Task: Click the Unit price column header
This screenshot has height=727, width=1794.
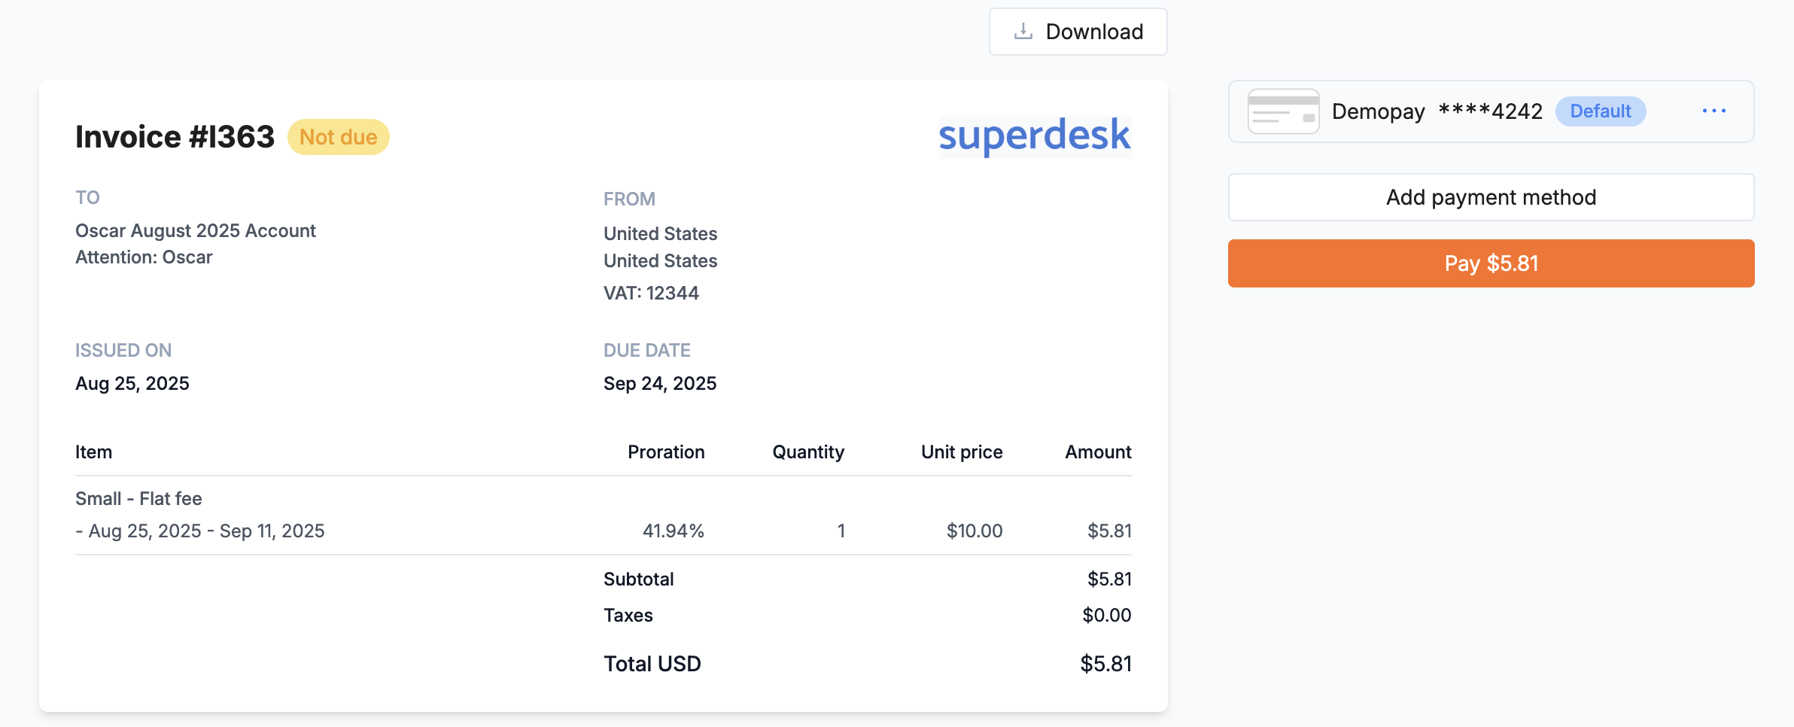Action: [962, 452]
